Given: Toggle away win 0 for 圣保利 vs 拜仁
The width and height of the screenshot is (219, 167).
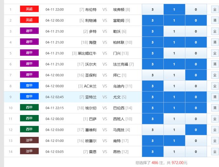Looking at the screenshot, I should click(196, 75).
